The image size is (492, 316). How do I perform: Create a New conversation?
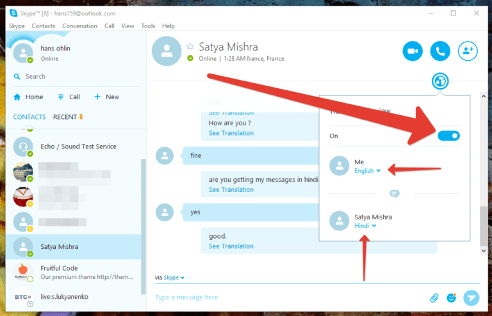[x=106, y=97]
